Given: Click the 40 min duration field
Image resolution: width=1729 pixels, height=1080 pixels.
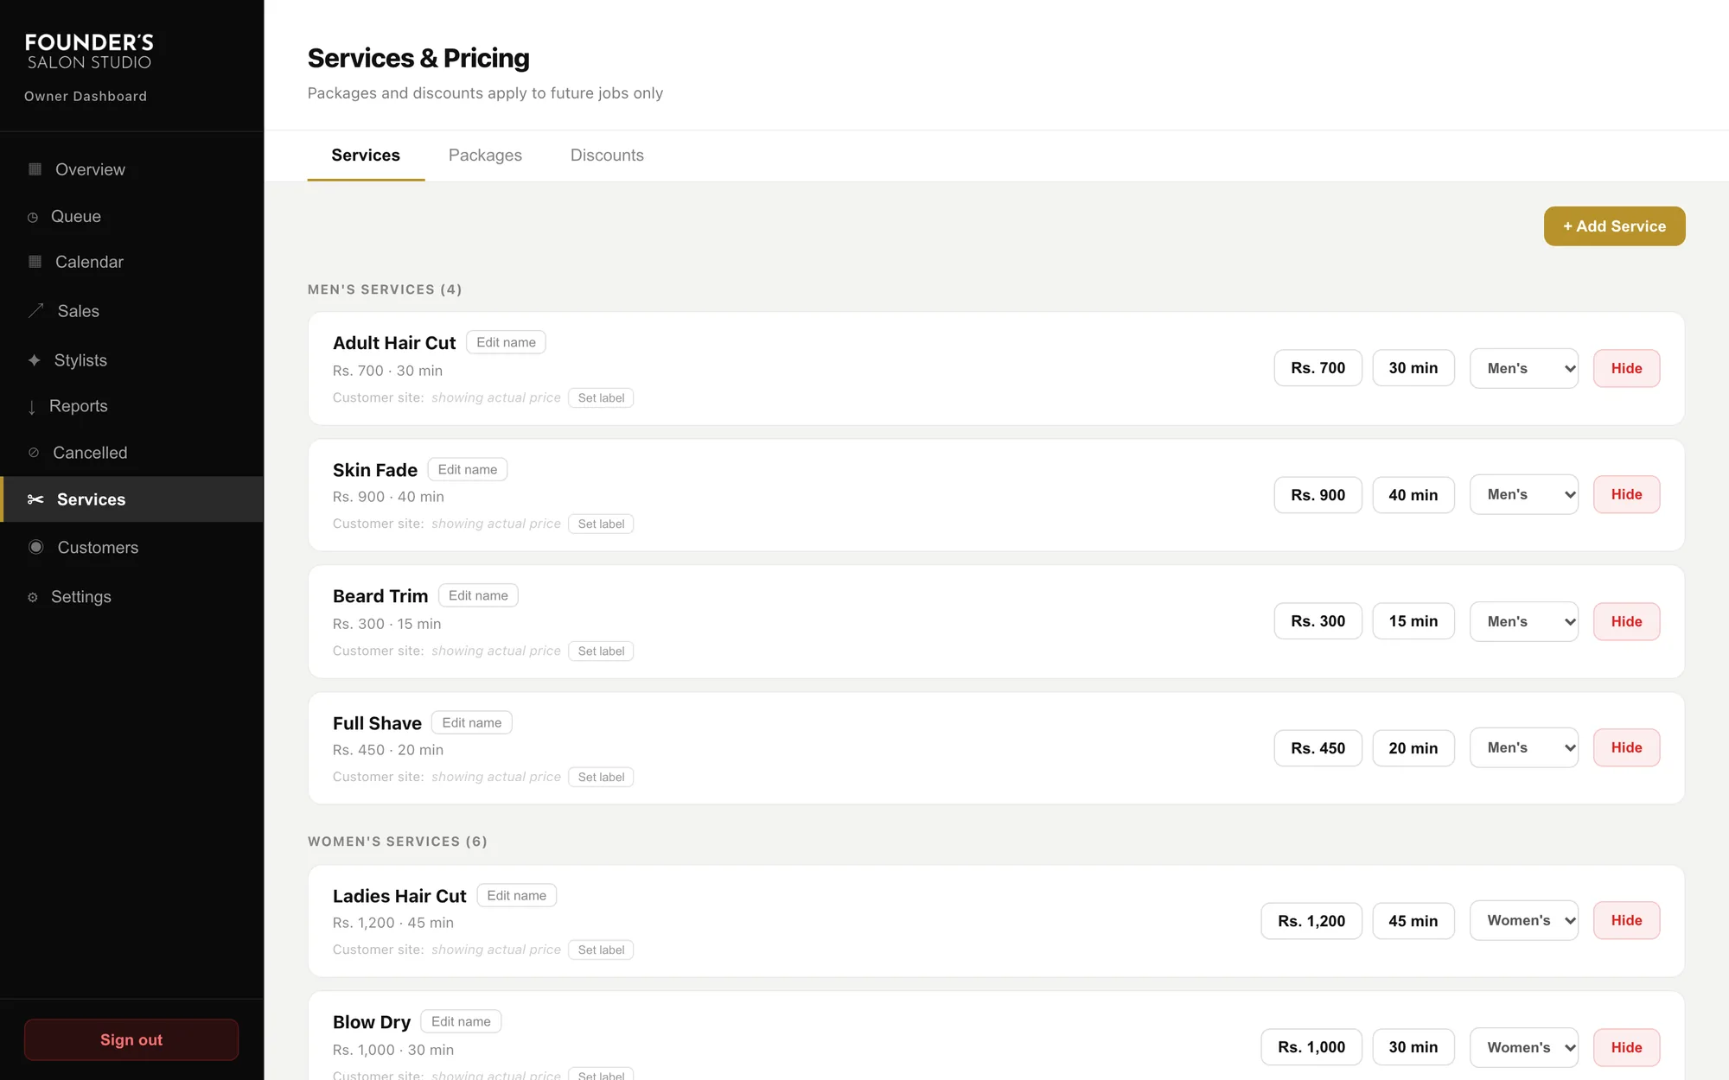Looking at the screenshot, I should click(1413, 495).
